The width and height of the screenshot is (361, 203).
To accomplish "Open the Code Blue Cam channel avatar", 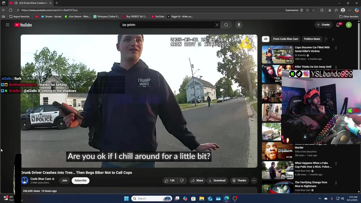I will coord(25,180).
